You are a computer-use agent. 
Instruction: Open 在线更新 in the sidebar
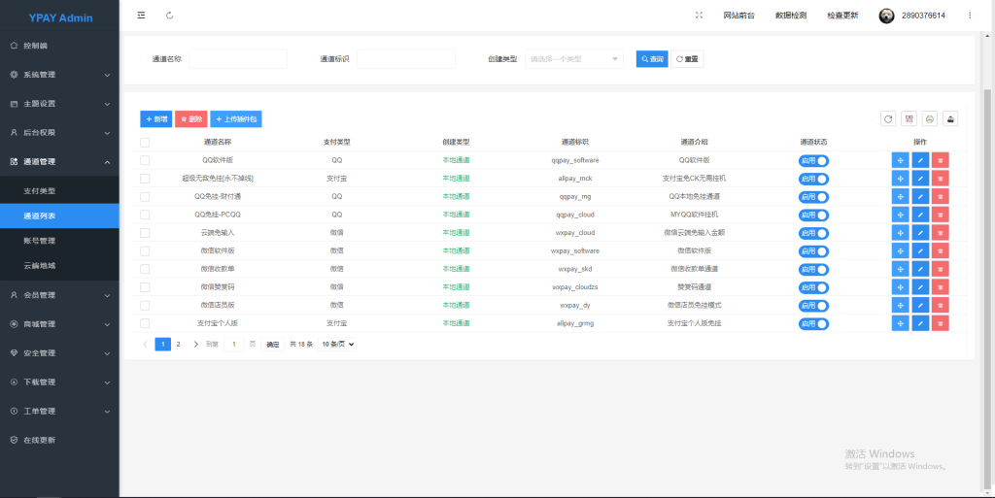click(59, 441)
